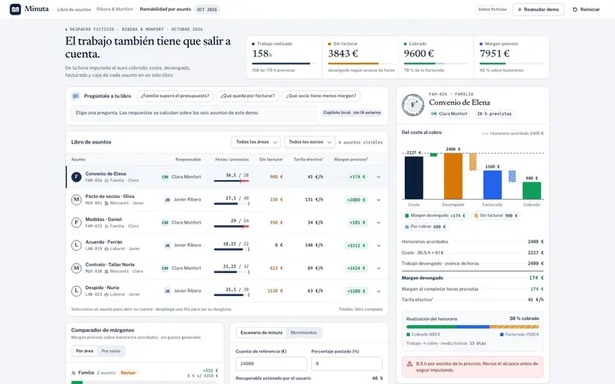Click the CM avatar in Medidas · Daniel row
The height and width of the screenshot is (384, 615).
[165, 223]
